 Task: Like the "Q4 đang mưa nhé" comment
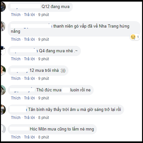(16, 59)
